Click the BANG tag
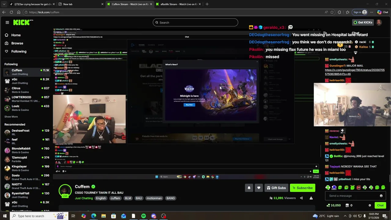391x220 pixels. point(170,198)
